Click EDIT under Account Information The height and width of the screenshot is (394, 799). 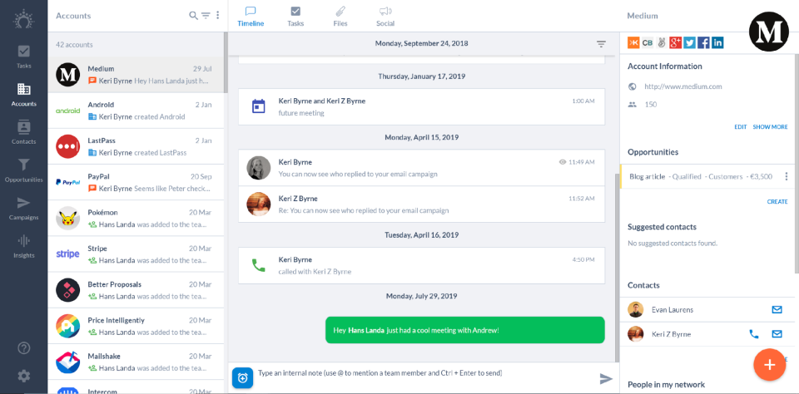coord(741,126)
